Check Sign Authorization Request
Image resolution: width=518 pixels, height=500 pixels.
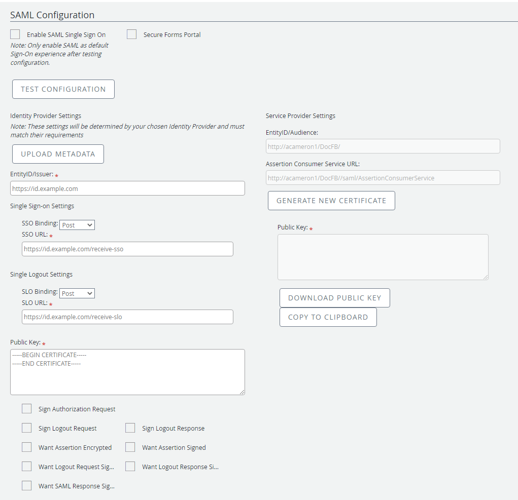click(27, 409)
